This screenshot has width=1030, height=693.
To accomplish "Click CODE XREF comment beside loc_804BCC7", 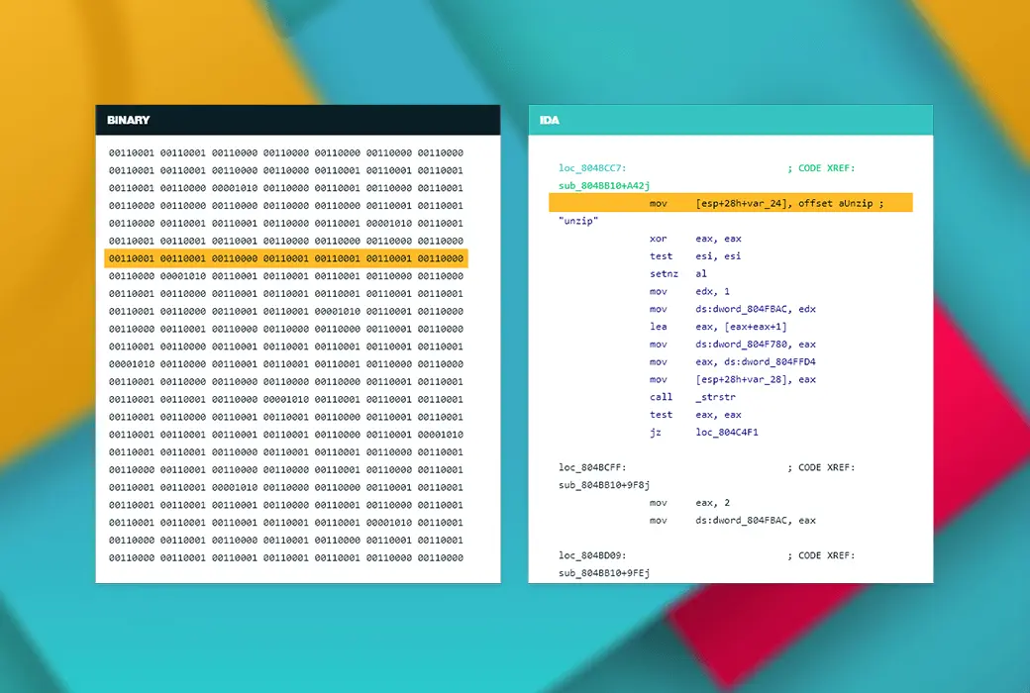I will click(821, 168).
